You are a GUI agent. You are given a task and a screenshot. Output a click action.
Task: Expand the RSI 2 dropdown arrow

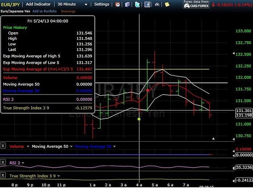[x=23, y=163]
